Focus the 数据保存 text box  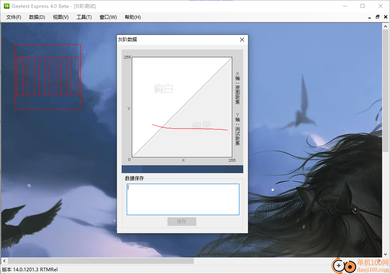[x=183, y=199]
